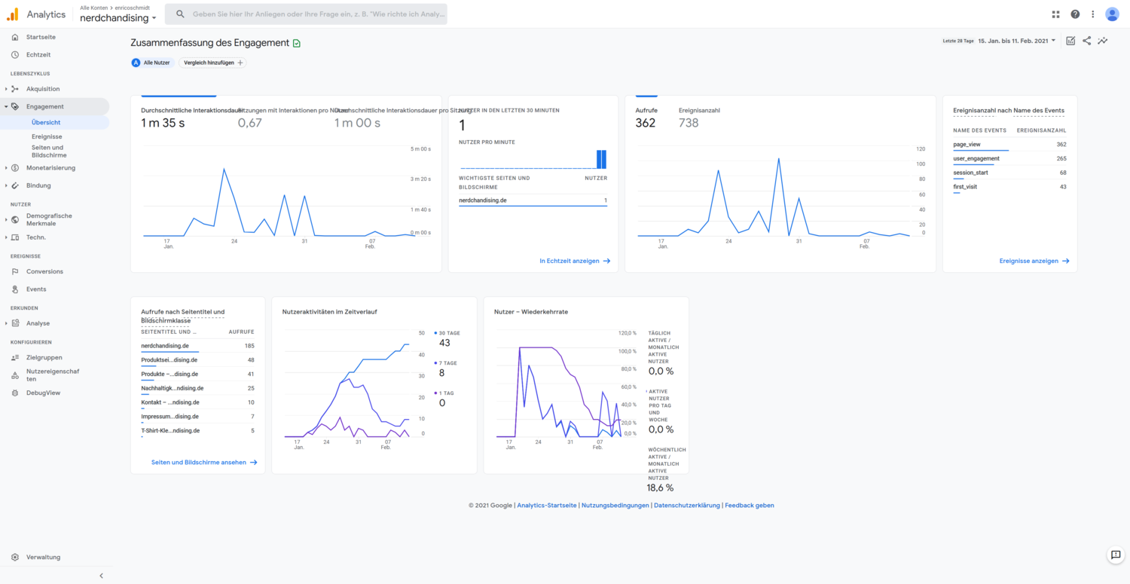Click the customize report chart icon
The image size is (1130, 584).
[x=1070, y=41]
